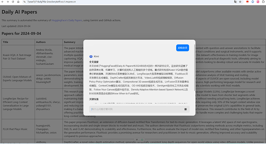Stop generation with the square stop icon

[185, 109]
